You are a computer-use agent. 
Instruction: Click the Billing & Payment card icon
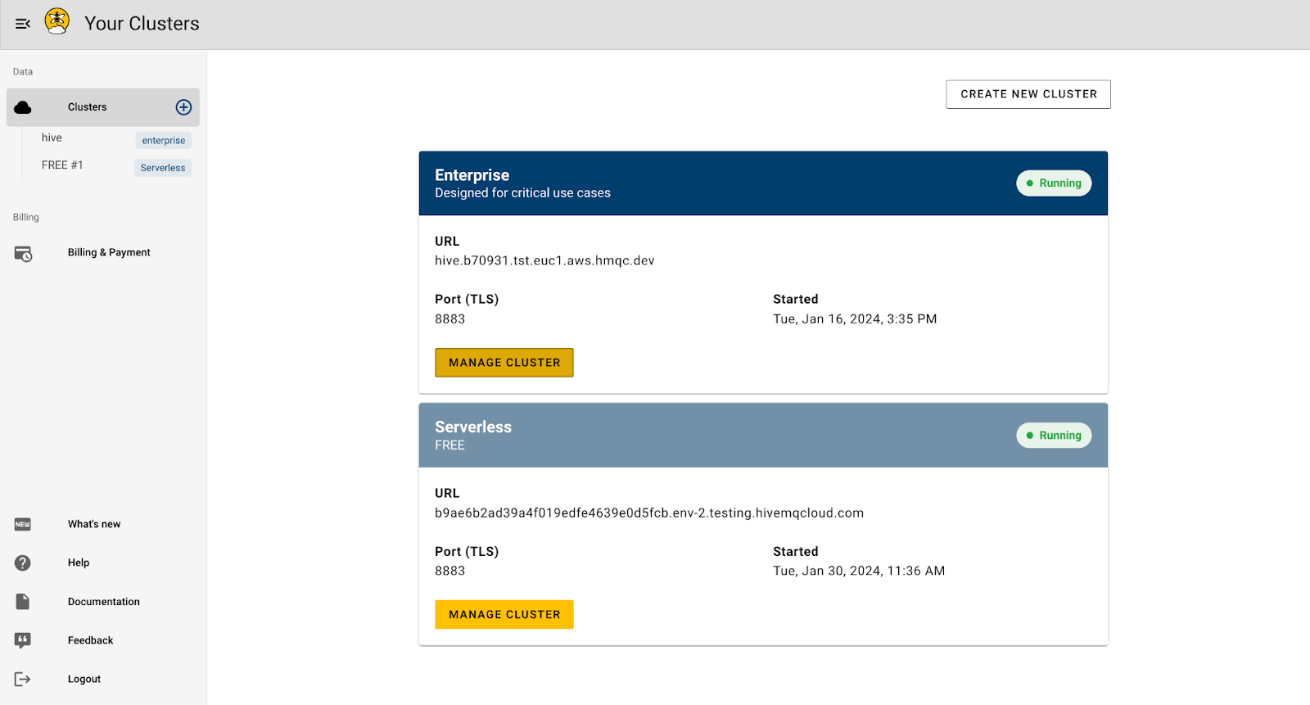click(23, 254)
